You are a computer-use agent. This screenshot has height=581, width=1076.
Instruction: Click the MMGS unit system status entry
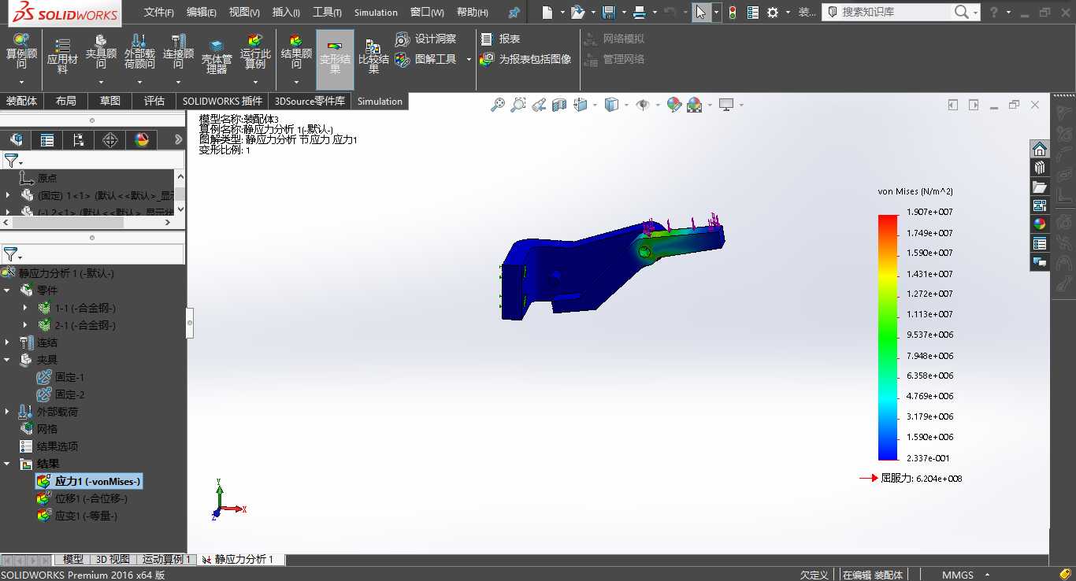[957, 575]
